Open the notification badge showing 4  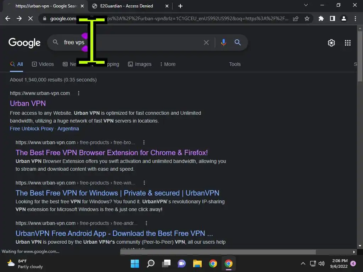pos(353,263)
